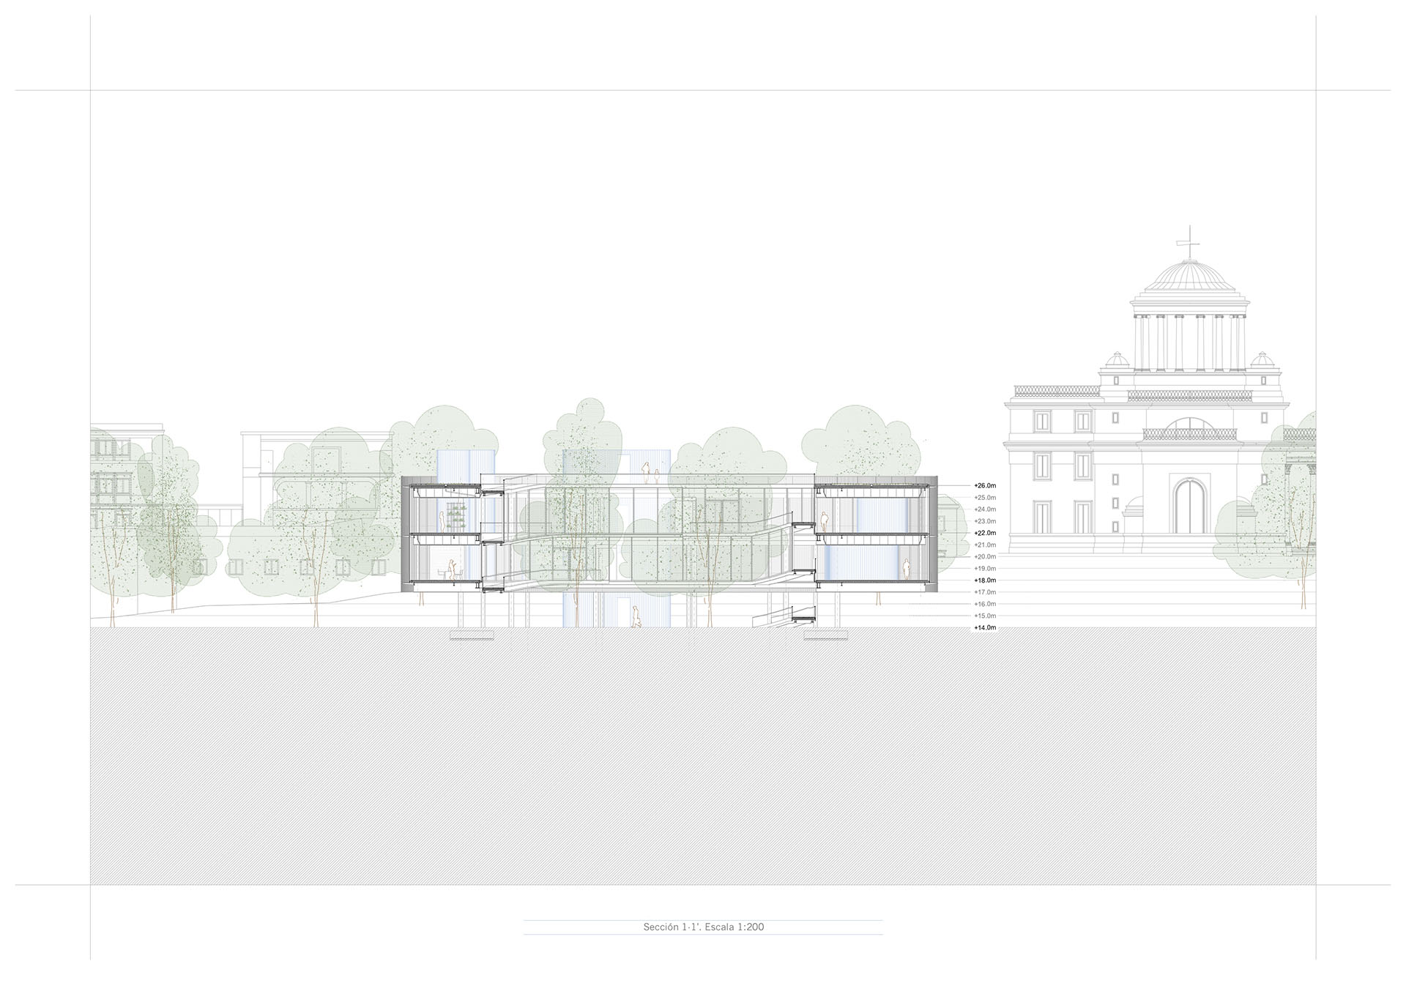
Task: Click the arched doorway of the classical building
Action: click(x=1189, y=507)
